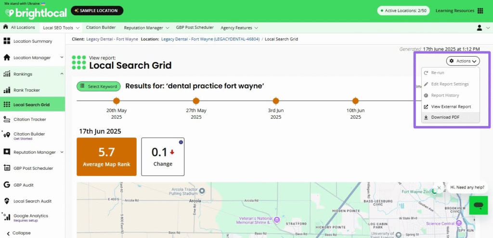Open Location Summary in sidebar
493x238 pixels.
[x=32, y=41]
